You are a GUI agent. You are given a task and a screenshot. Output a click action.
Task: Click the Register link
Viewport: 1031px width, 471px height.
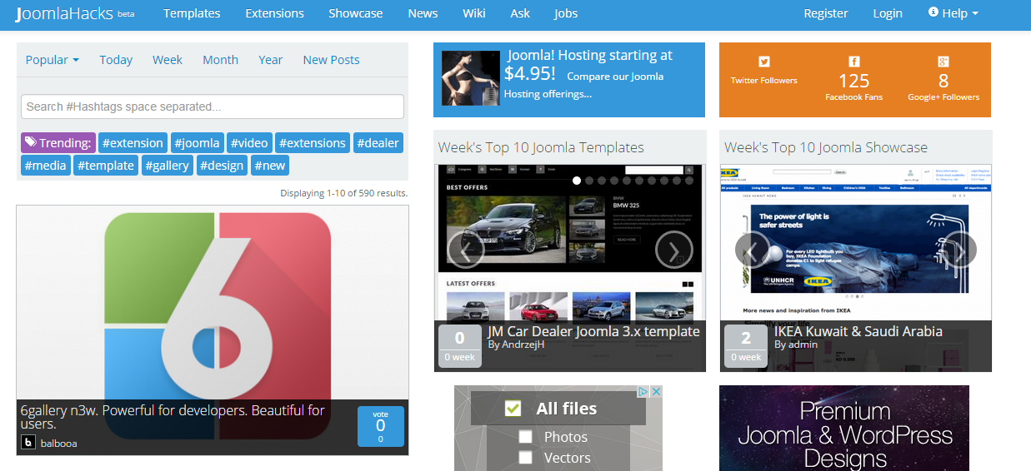coord(826,13)
